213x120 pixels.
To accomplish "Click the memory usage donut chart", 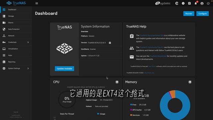I will (175, 105).
